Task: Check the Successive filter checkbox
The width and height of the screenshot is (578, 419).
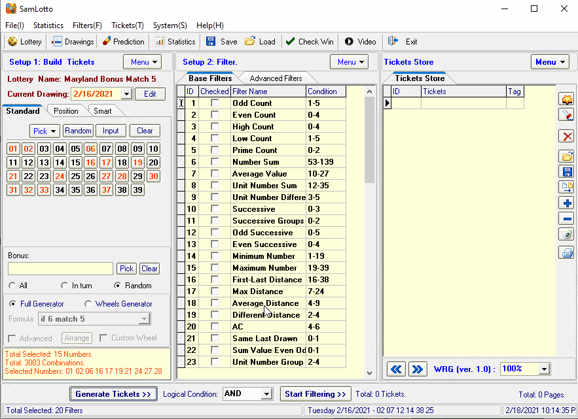Action: [x=215, y=209]
